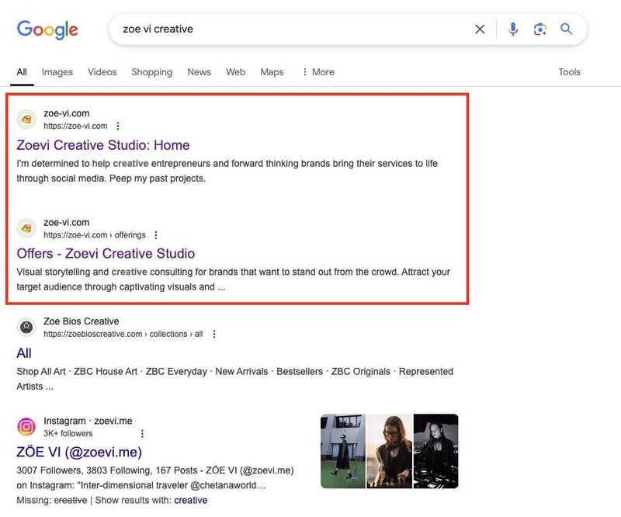Screen dimensions: 621x517
Task: Open three-dot menu beside 3K+ followers
Action: [142, 434]
